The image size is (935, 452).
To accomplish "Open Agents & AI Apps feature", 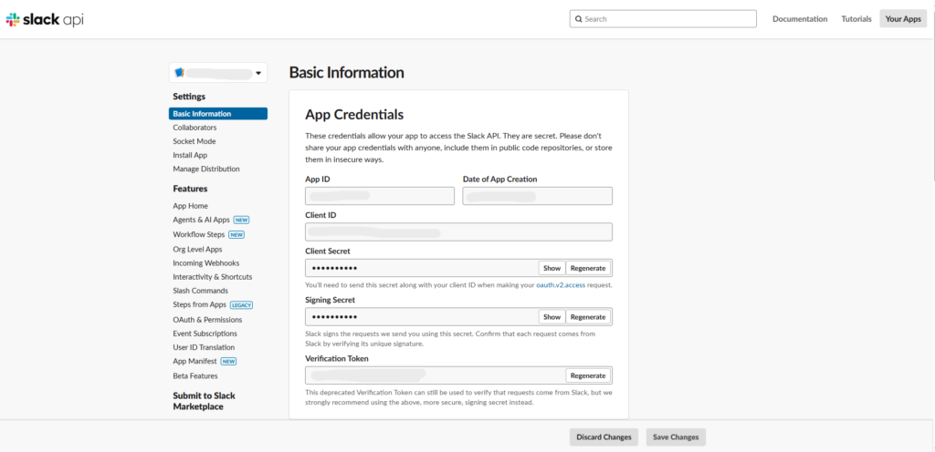I will (201, 220).
